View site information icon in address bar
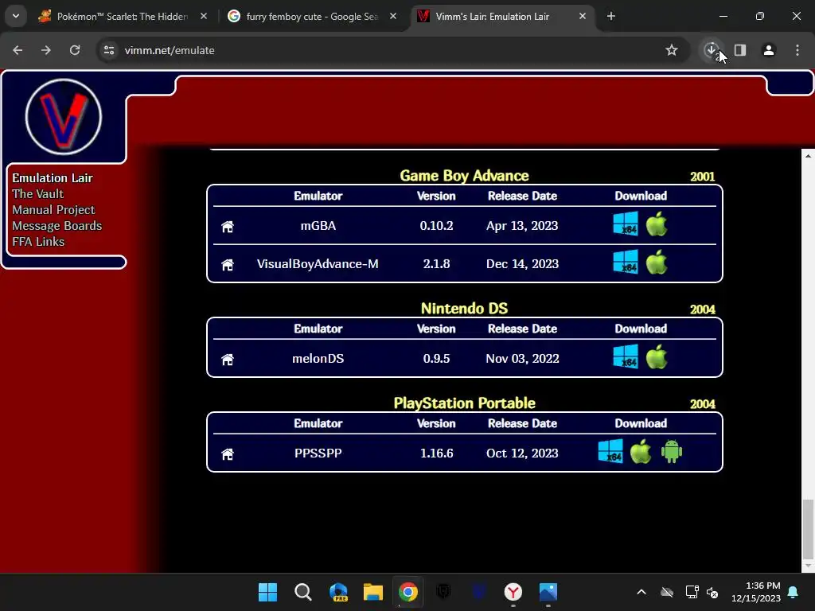The width and height of the screenshot is (815, 611). [x=109, y=50]
